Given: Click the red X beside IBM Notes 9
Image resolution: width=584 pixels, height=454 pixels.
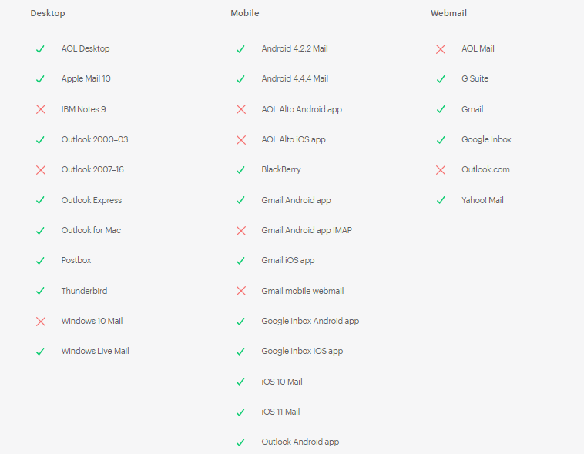Looking at the screenshot, I should (40, 109).
